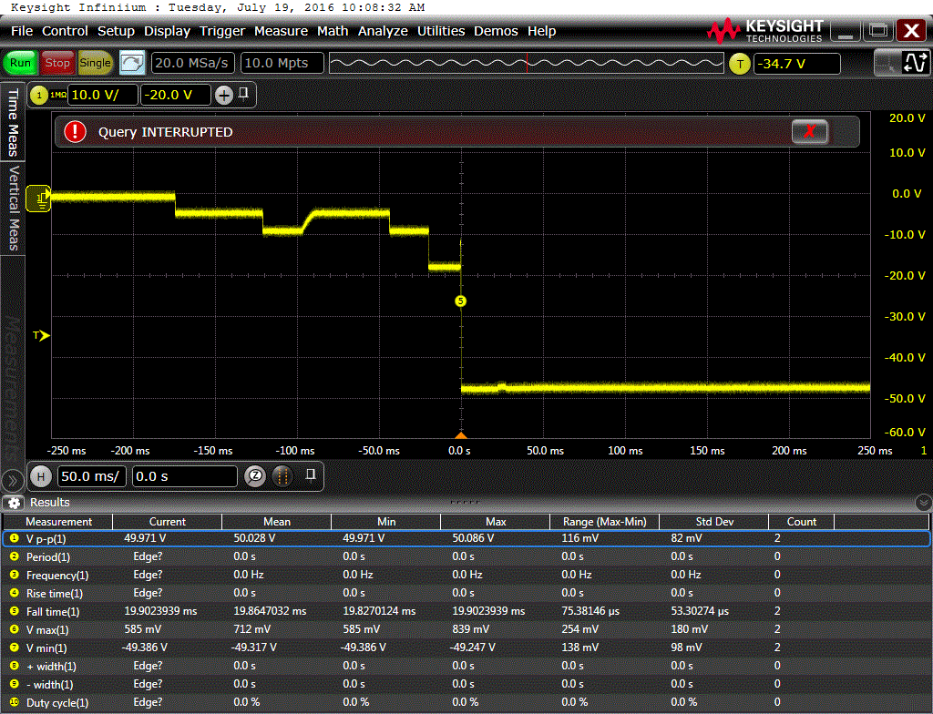Click the horizontal H button
933x714 pixels.
40,476
